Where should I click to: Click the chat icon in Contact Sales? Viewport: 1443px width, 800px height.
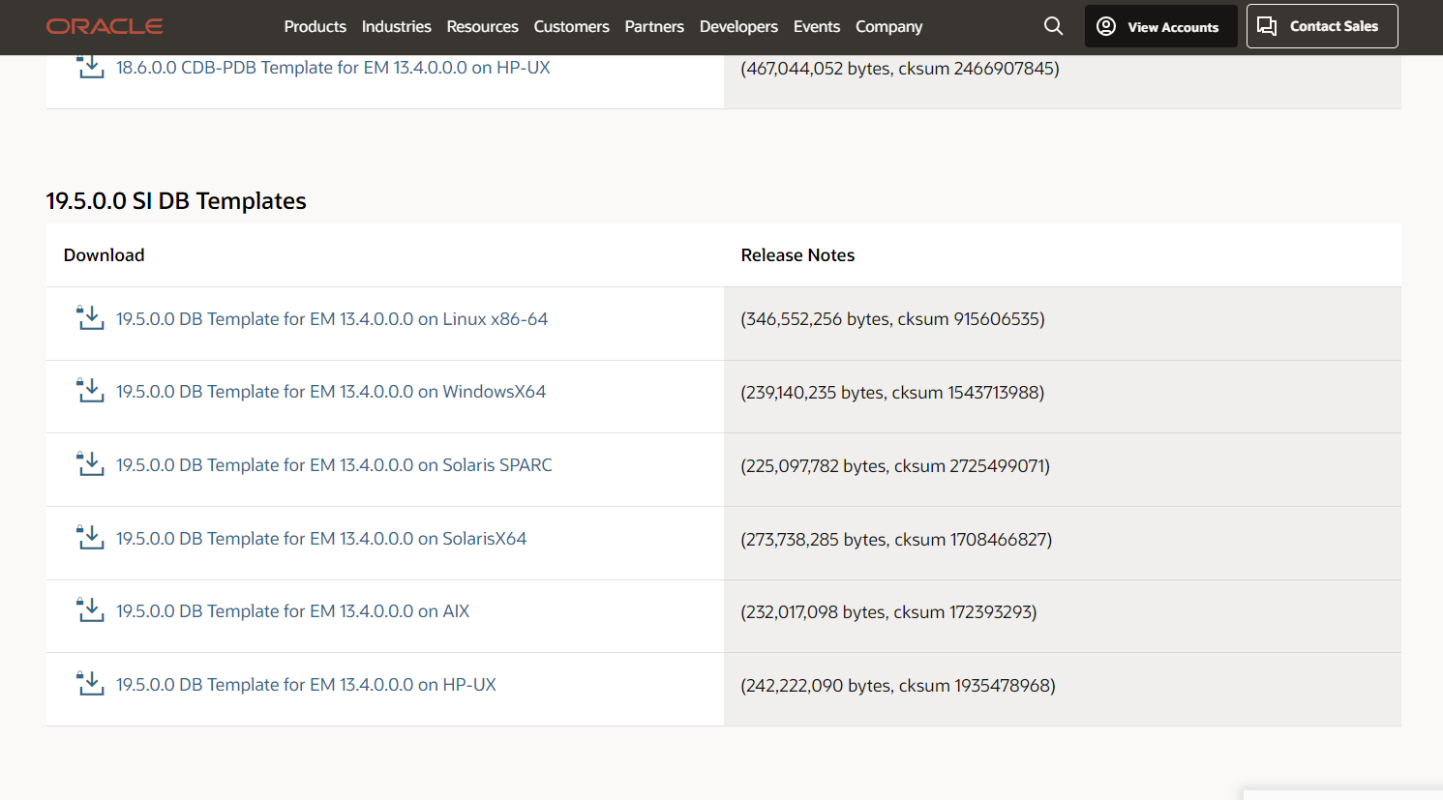tap(1267, 26)
